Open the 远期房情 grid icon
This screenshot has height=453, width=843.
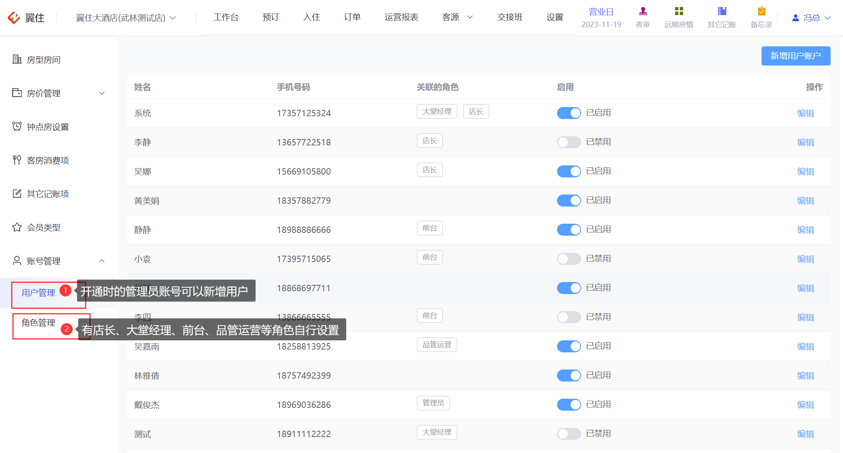pyautogui.click(x=679, y=11)
